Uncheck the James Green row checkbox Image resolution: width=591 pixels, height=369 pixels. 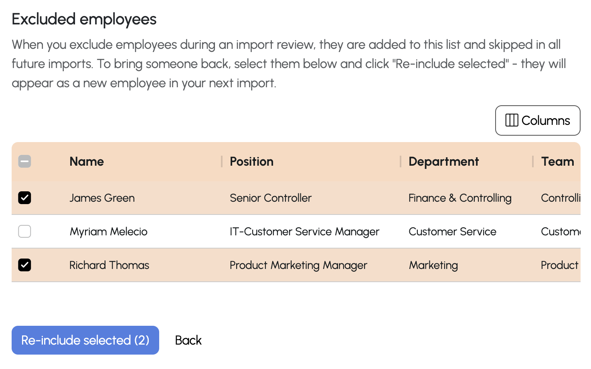pyautogui.click(x=24, y=198)
